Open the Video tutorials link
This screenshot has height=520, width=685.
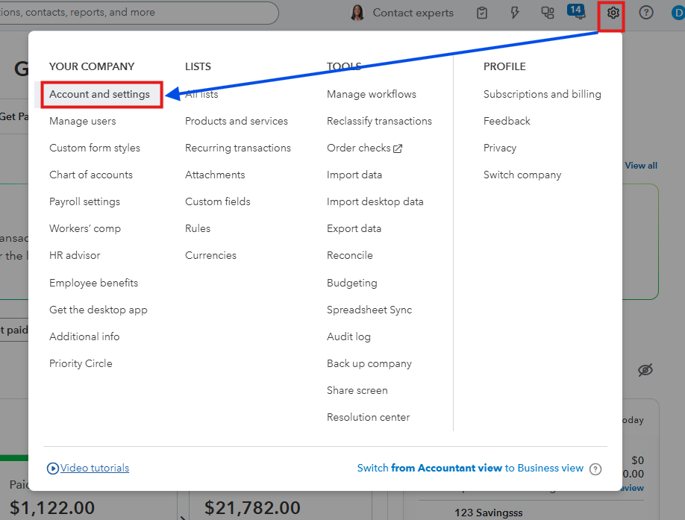(x=95, y=468)
